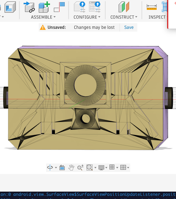Expand the Grid and Snaps arrow
This screenshot has width=176, height=199.
117,168
